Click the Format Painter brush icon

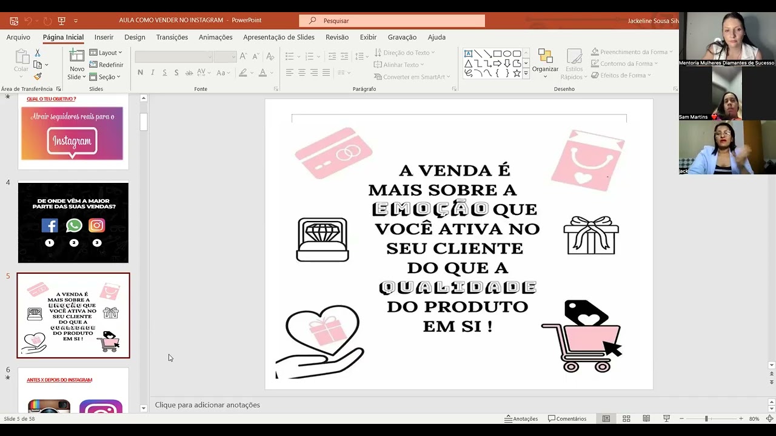click(x=38, y=76)
